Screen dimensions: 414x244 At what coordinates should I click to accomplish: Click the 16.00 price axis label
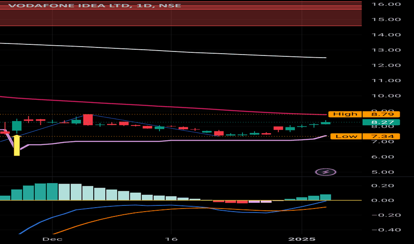point(386,4)
